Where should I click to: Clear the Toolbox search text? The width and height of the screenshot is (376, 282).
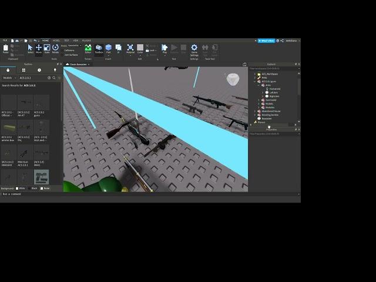tap(49, 78)
